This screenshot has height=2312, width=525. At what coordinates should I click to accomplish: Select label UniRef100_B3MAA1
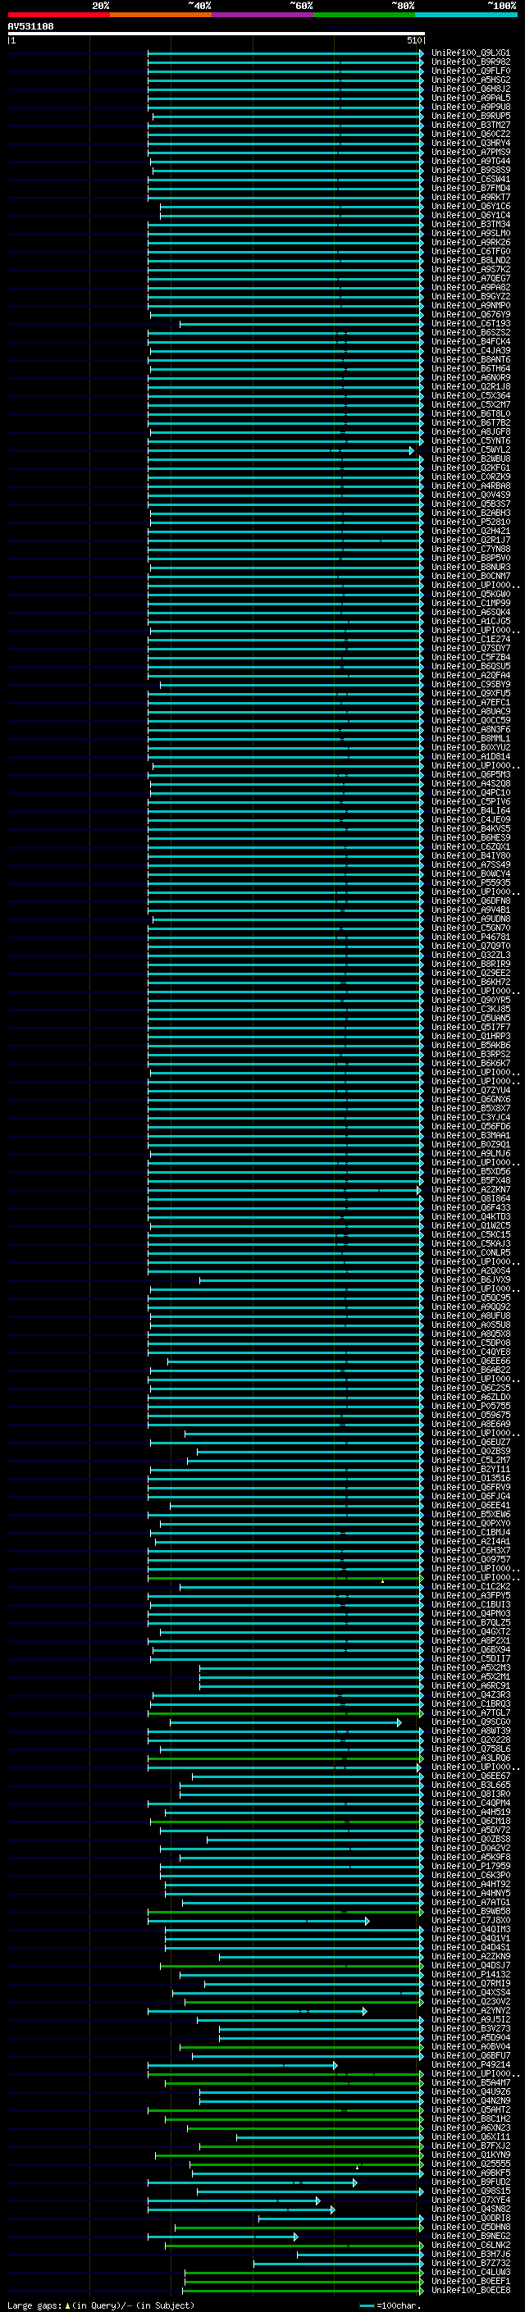[x=471, y=1135]
